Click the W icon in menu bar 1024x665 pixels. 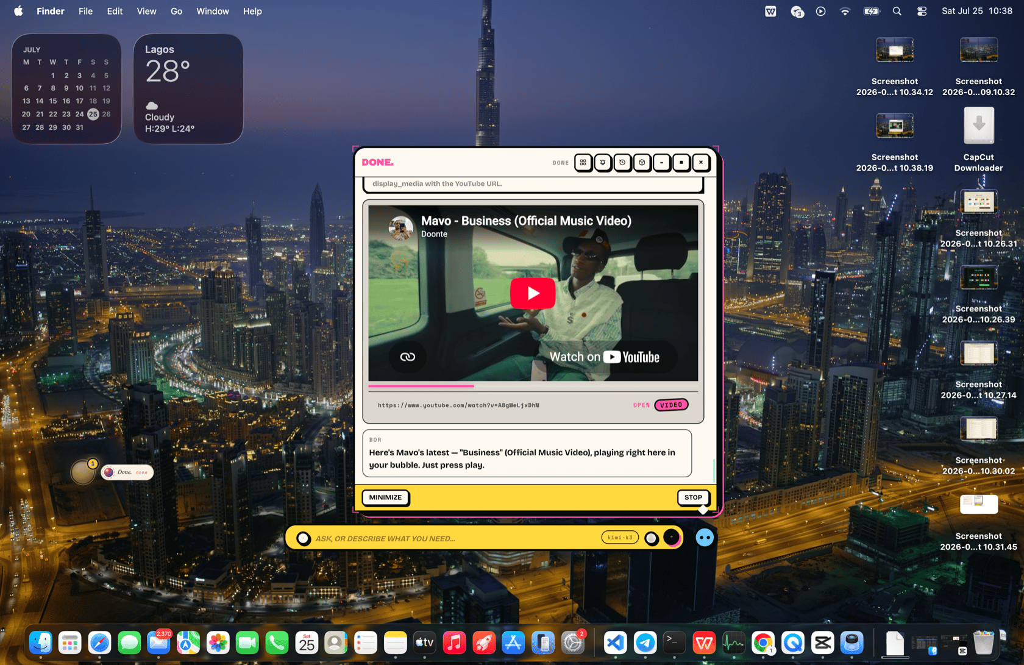pyautogui.click(x=770, y=11)
